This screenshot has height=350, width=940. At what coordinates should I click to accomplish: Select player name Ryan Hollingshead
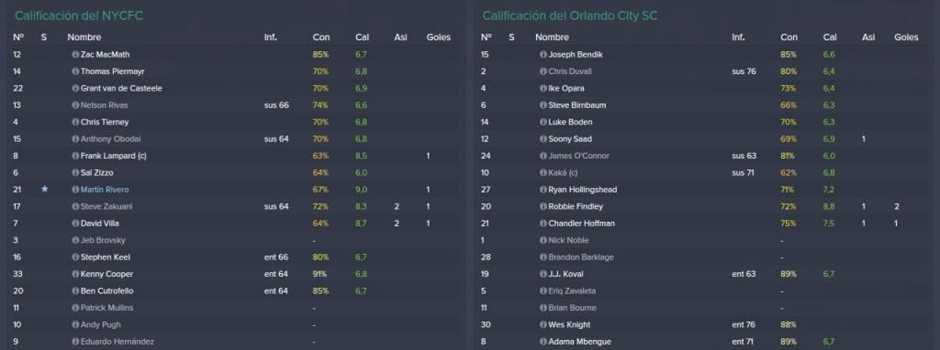(582, 190)
